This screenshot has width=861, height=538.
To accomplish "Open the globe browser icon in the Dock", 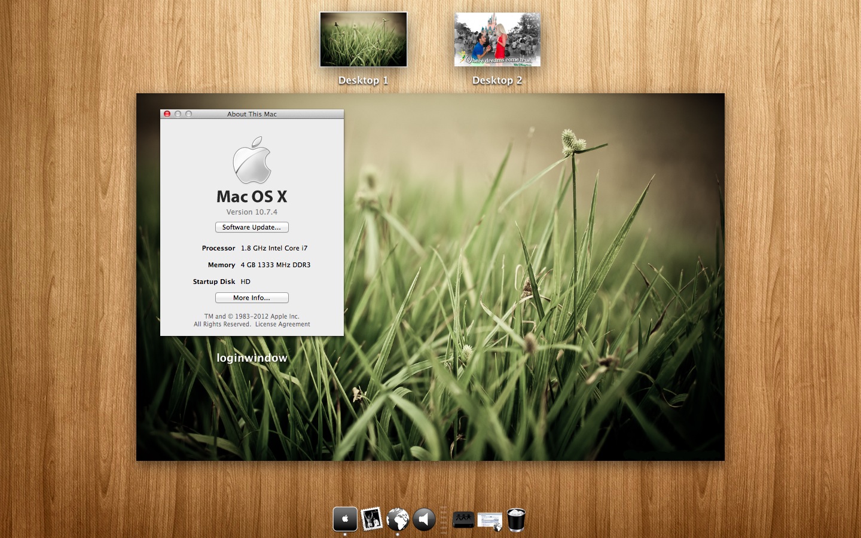I will click(x=398, y=519).
